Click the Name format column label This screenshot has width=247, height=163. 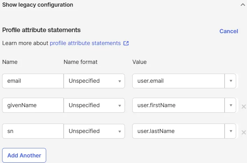[x=80, y=62]
